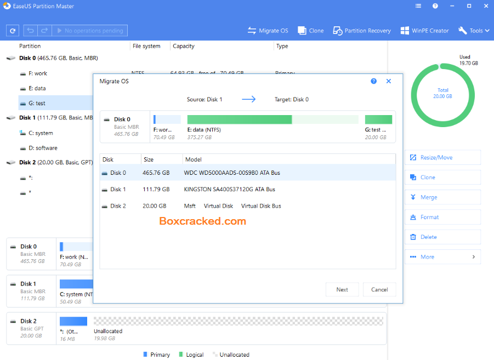The height and width of the screenshot is (360, 494).
Task: Click the Next button
Action: (x=342, y=289)
